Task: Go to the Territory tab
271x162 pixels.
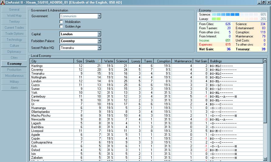Action: pyautogui.click(x=14, y=22)
